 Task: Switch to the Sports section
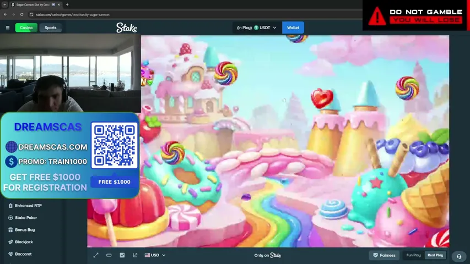pyautogui.click(x=50, y=28)
